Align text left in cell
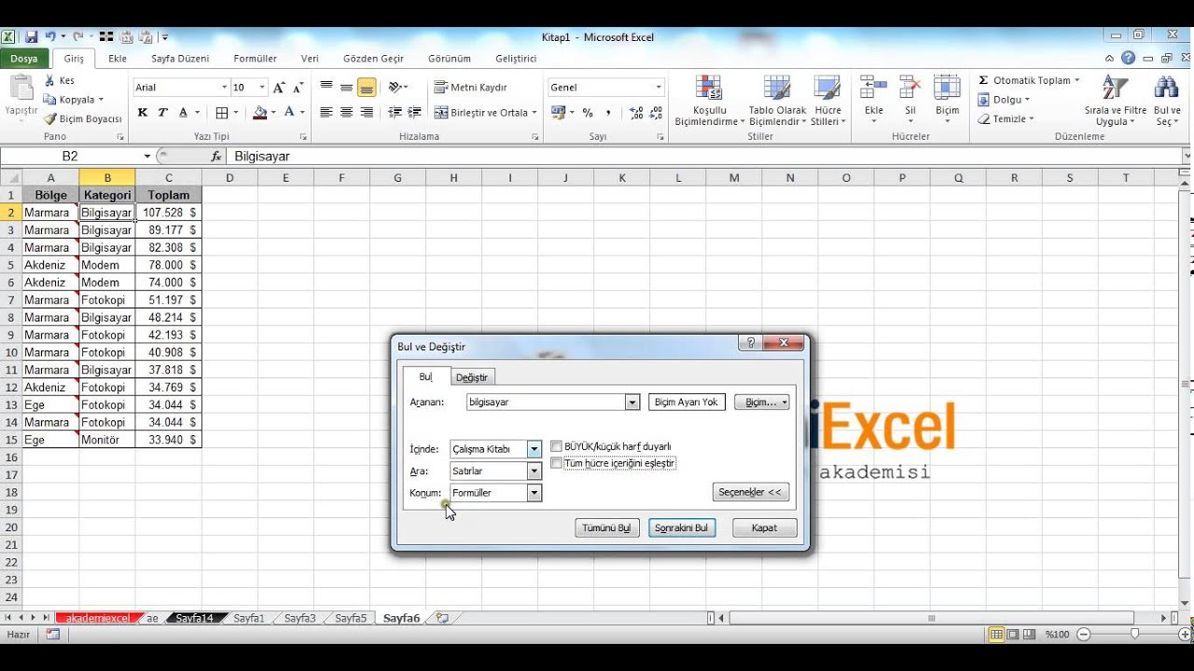The height and width of the screenshot is (671, 1194). (x=326, y=113)
